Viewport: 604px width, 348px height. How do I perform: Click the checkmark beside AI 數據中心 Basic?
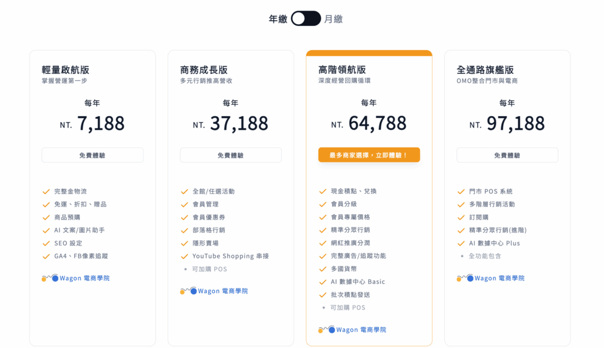click(323, 282)
